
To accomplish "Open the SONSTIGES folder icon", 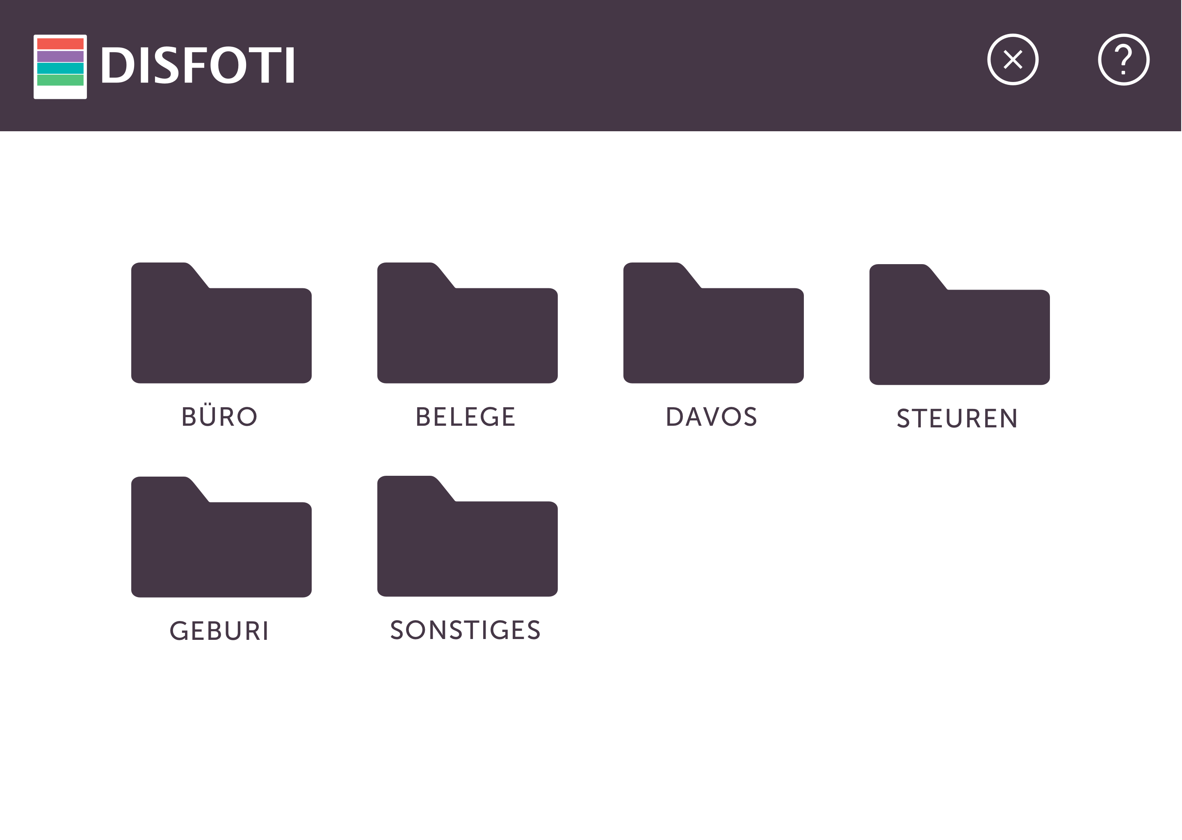I will click(x=468, y=541).
